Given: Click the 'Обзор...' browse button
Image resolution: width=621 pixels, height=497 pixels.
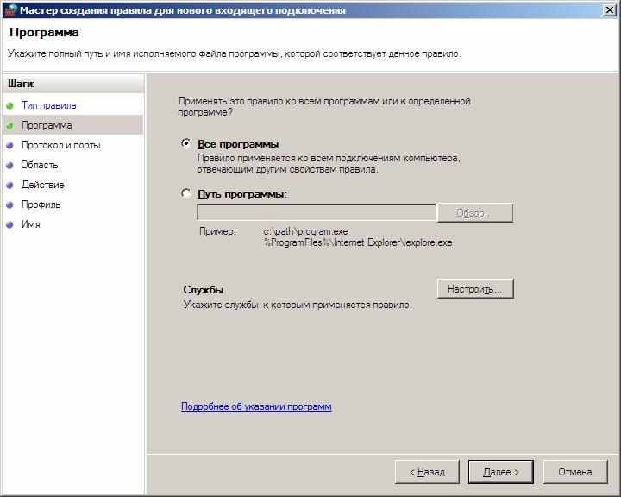Looking at the screenshot, I should click(x=475, y=213).
